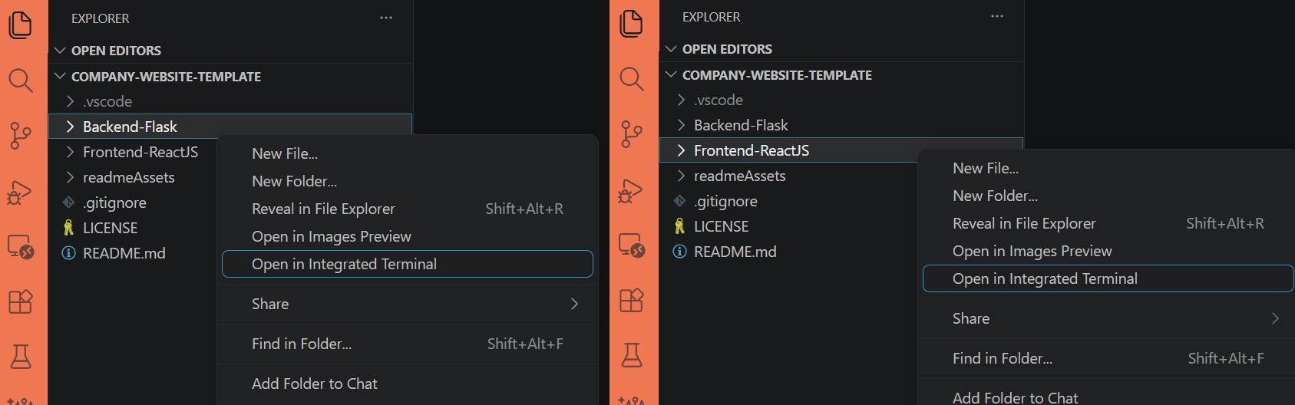The height and width of the screenshot is (405, 1295).
Task: Open Source Control icon in left screenshot
Action: (x=21, y=136)
